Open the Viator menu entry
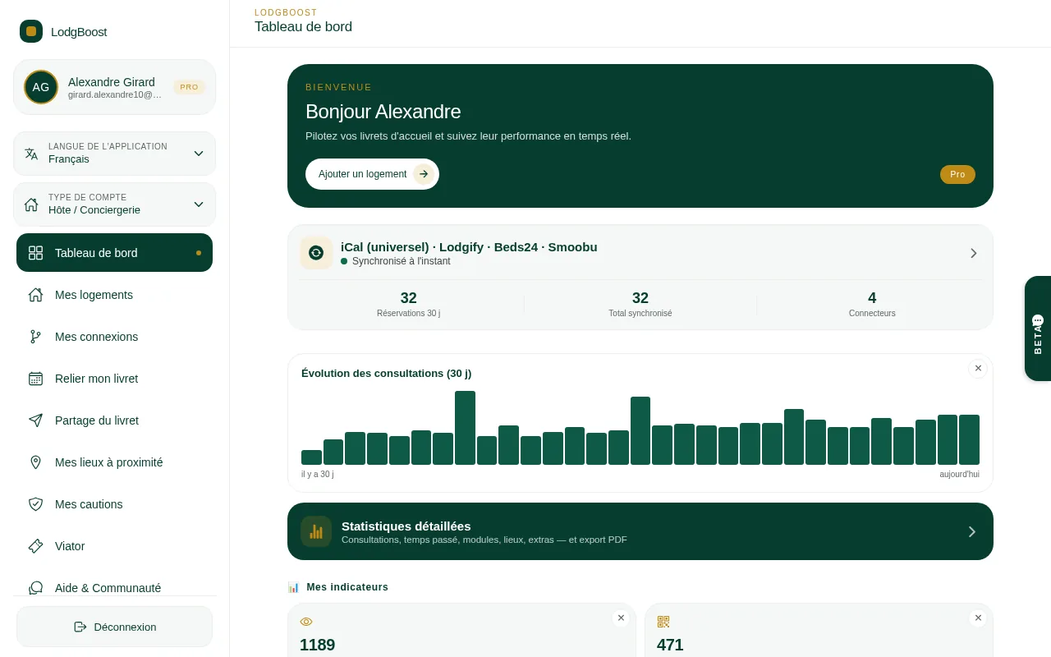The image size is (1051, 657). point(114,546)
